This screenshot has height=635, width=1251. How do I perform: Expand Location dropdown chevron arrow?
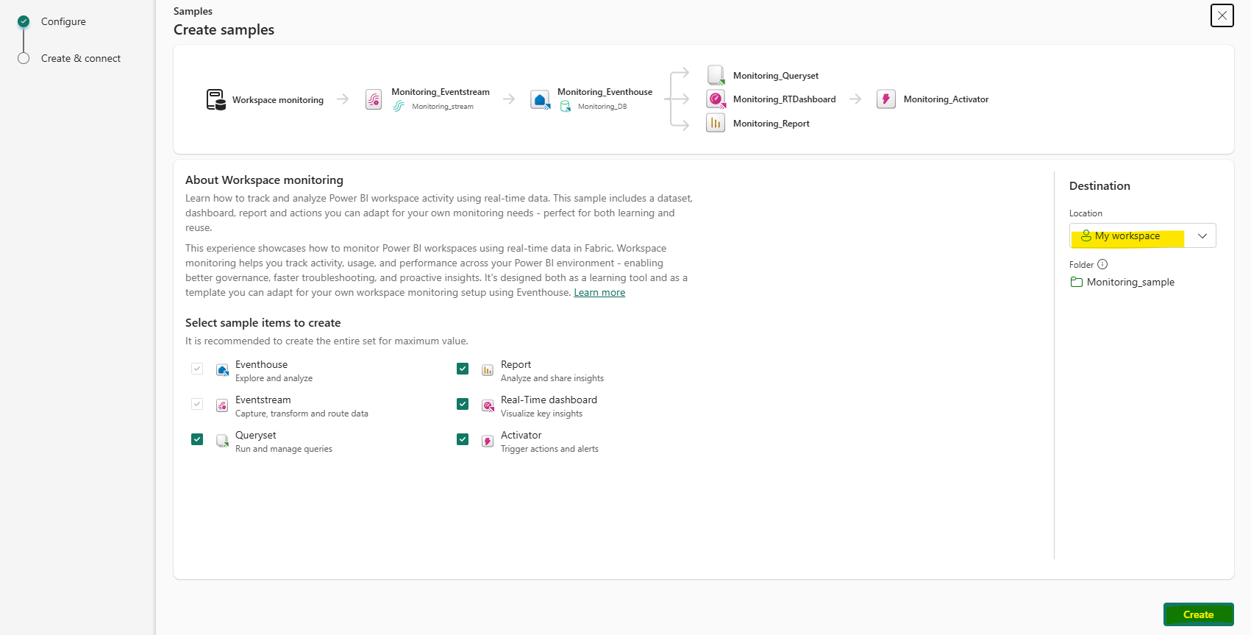tap(1202, 235)
